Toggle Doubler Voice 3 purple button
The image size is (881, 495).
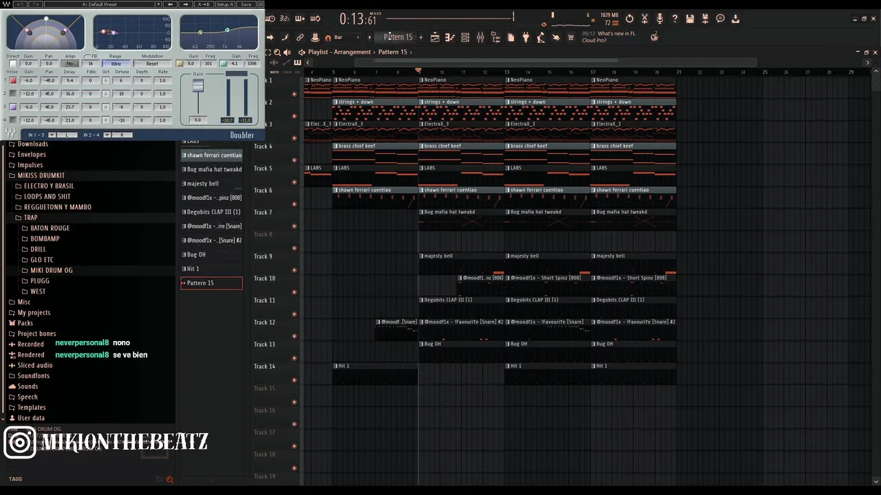13,107
